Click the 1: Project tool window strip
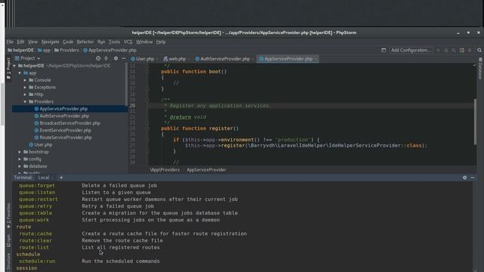This screenshot has width=484, height=272. tap(8, 68)
